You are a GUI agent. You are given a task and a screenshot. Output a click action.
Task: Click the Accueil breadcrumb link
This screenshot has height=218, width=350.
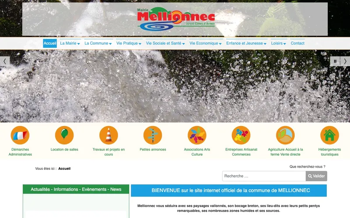(x=64, y=169)
